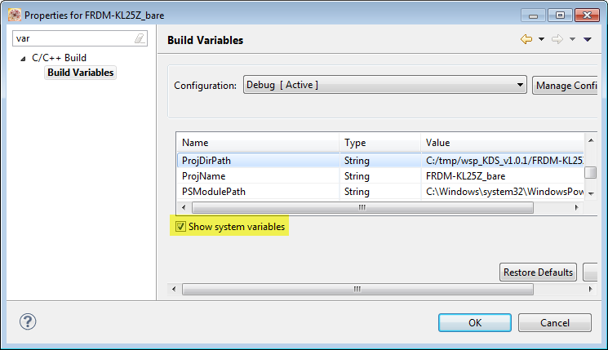The height and width of the screenshot is (350, 608).
Task: Click the table's horizontal scrollbar thumb
Action: [362, 208]
